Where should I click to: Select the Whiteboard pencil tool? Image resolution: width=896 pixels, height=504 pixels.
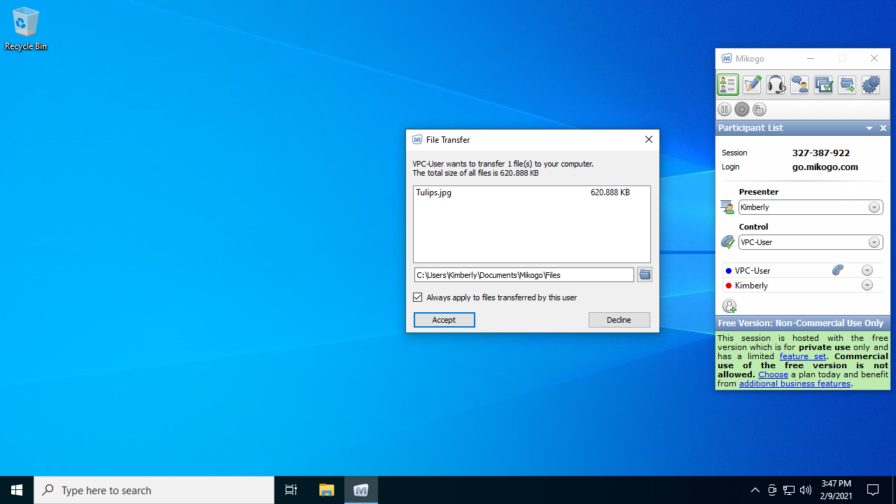(x=752, y=85)
